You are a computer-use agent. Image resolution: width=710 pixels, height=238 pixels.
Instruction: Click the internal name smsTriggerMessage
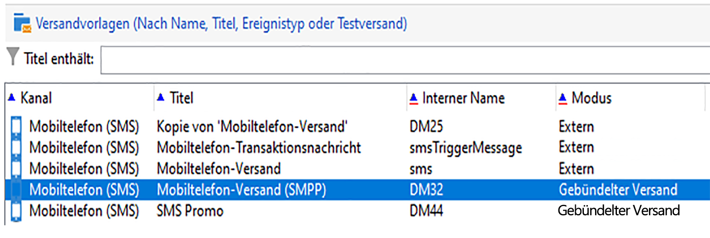465,148
